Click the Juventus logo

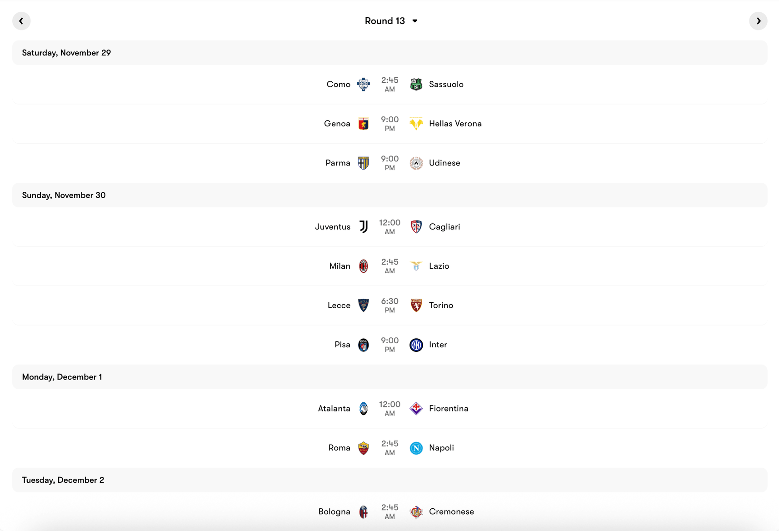[x=363, y=226]
